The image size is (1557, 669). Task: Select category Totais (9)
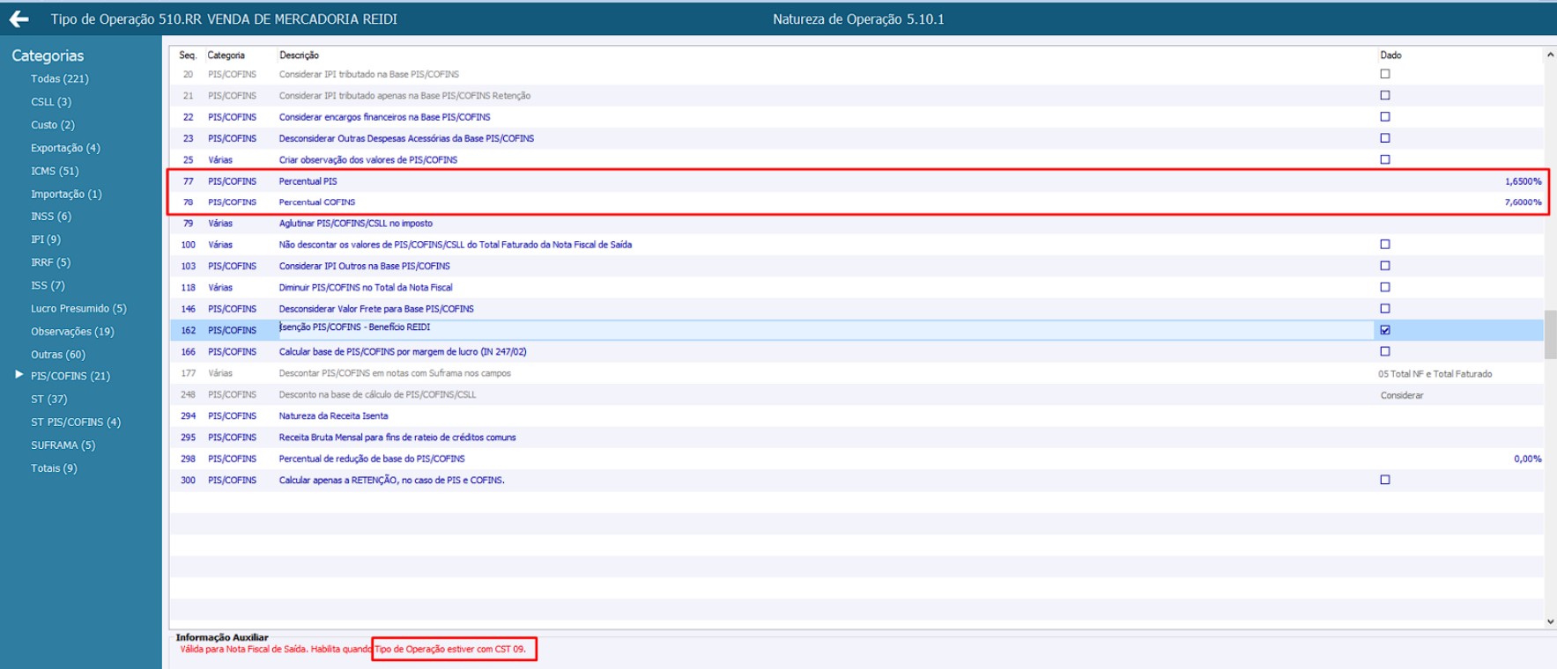54,468
